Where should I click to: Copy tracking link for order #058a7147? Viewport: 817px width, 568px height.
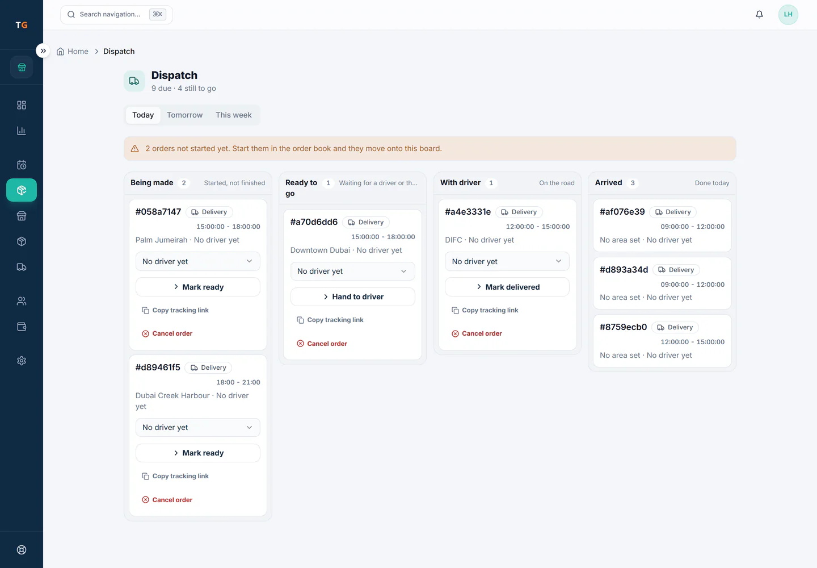click(175, 310)
